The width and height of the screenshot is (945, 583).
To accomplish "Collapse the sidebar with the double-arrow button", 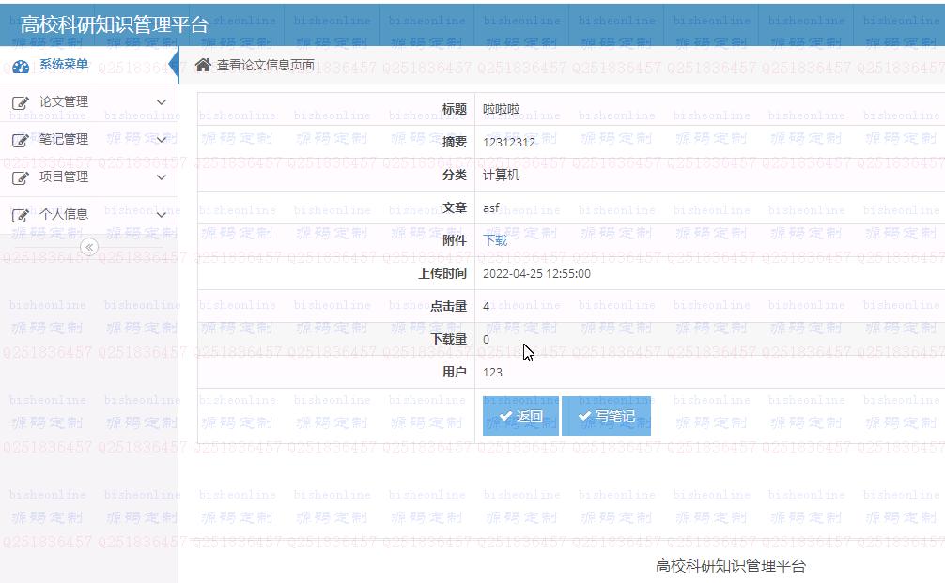I will pos(89,247).
